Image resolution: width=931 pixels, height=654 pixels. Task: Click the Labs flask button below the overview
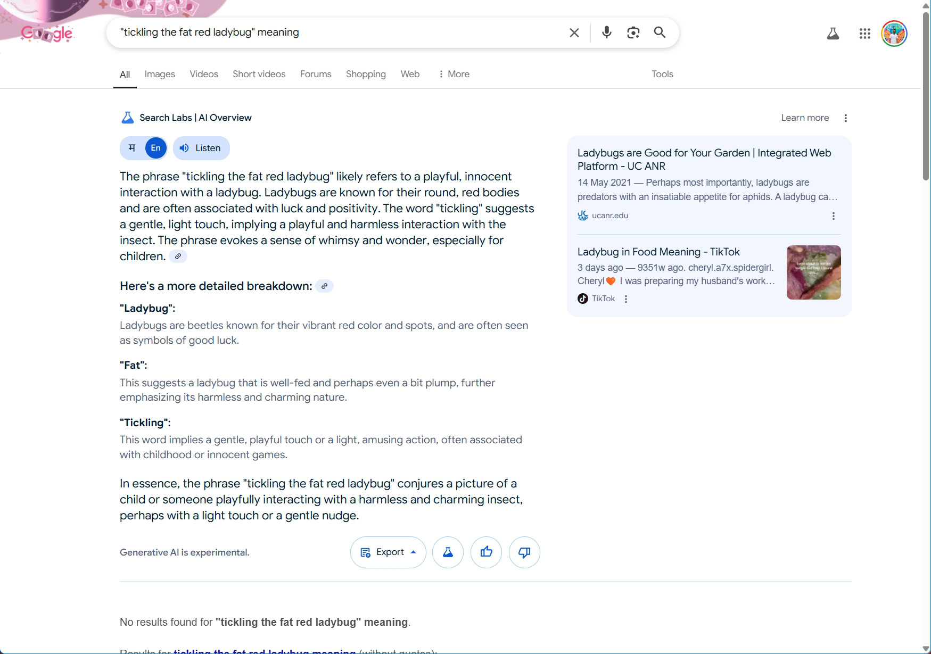[448, 552]
